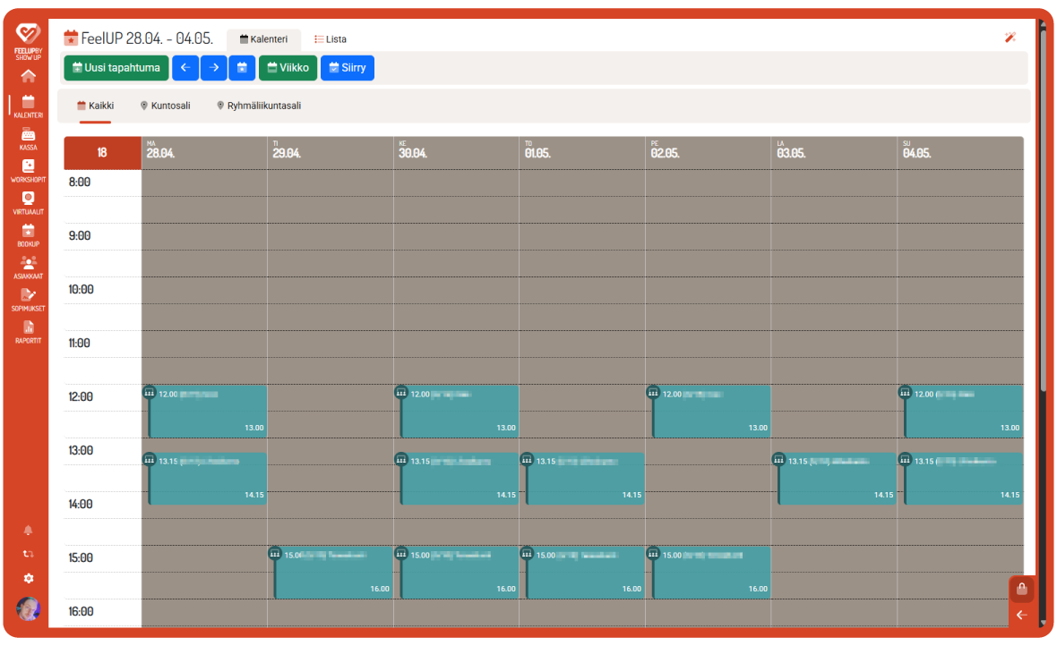1057x646 pixels.
Task: Open notifications bell in sidebar
Action: pyautogui.click(x=29, y=530)
